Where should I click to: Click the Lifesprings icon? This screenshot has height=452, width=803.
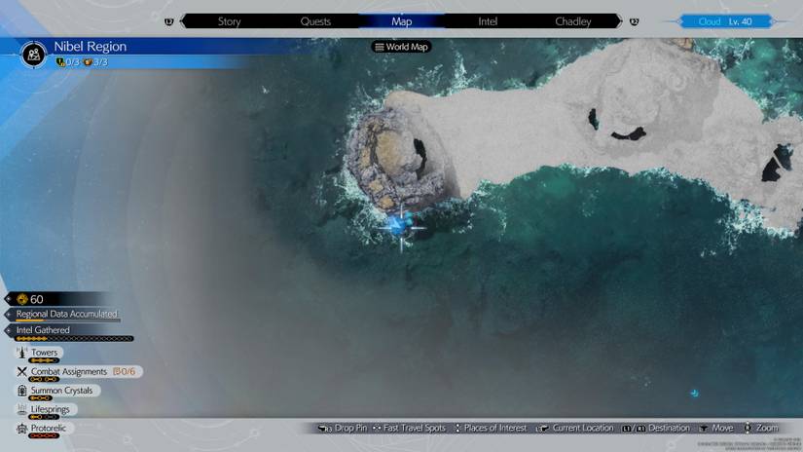coord(21,410)
